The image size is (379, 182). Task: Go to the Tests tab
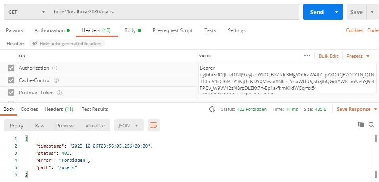[x=210, y=30]
